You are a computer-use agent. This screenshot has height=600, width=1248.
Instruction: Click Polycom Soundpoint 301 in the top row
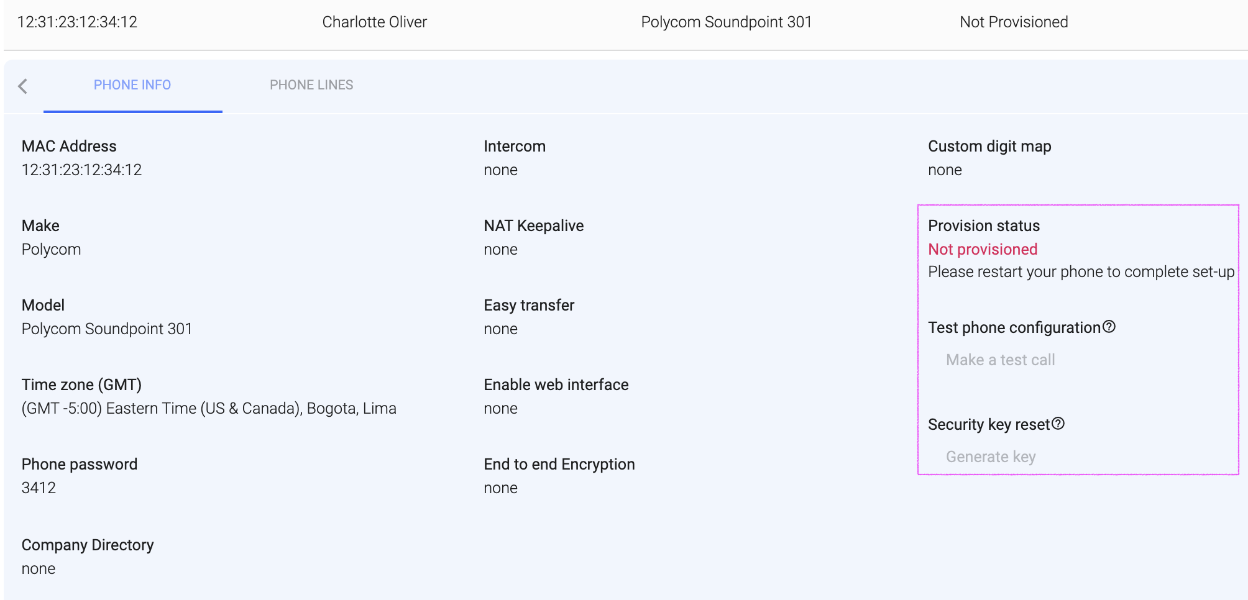point(726,22)
